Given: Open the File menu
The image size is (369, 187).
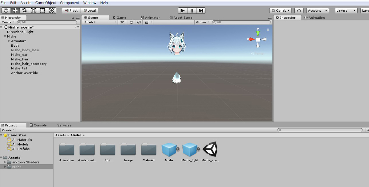Looking at the screenshot, I should [x=4, y=3].
